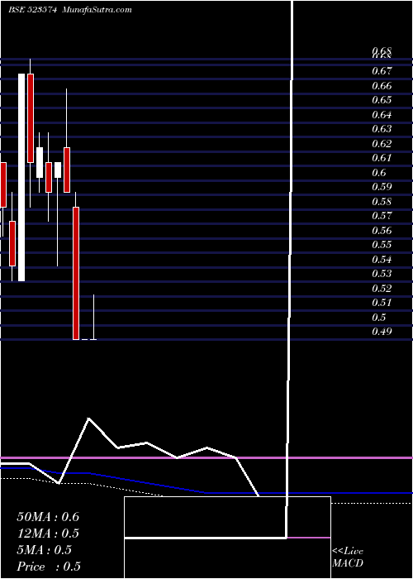Click the 0.67 price axis label
413x579 pixels.
tap(382, 70)
